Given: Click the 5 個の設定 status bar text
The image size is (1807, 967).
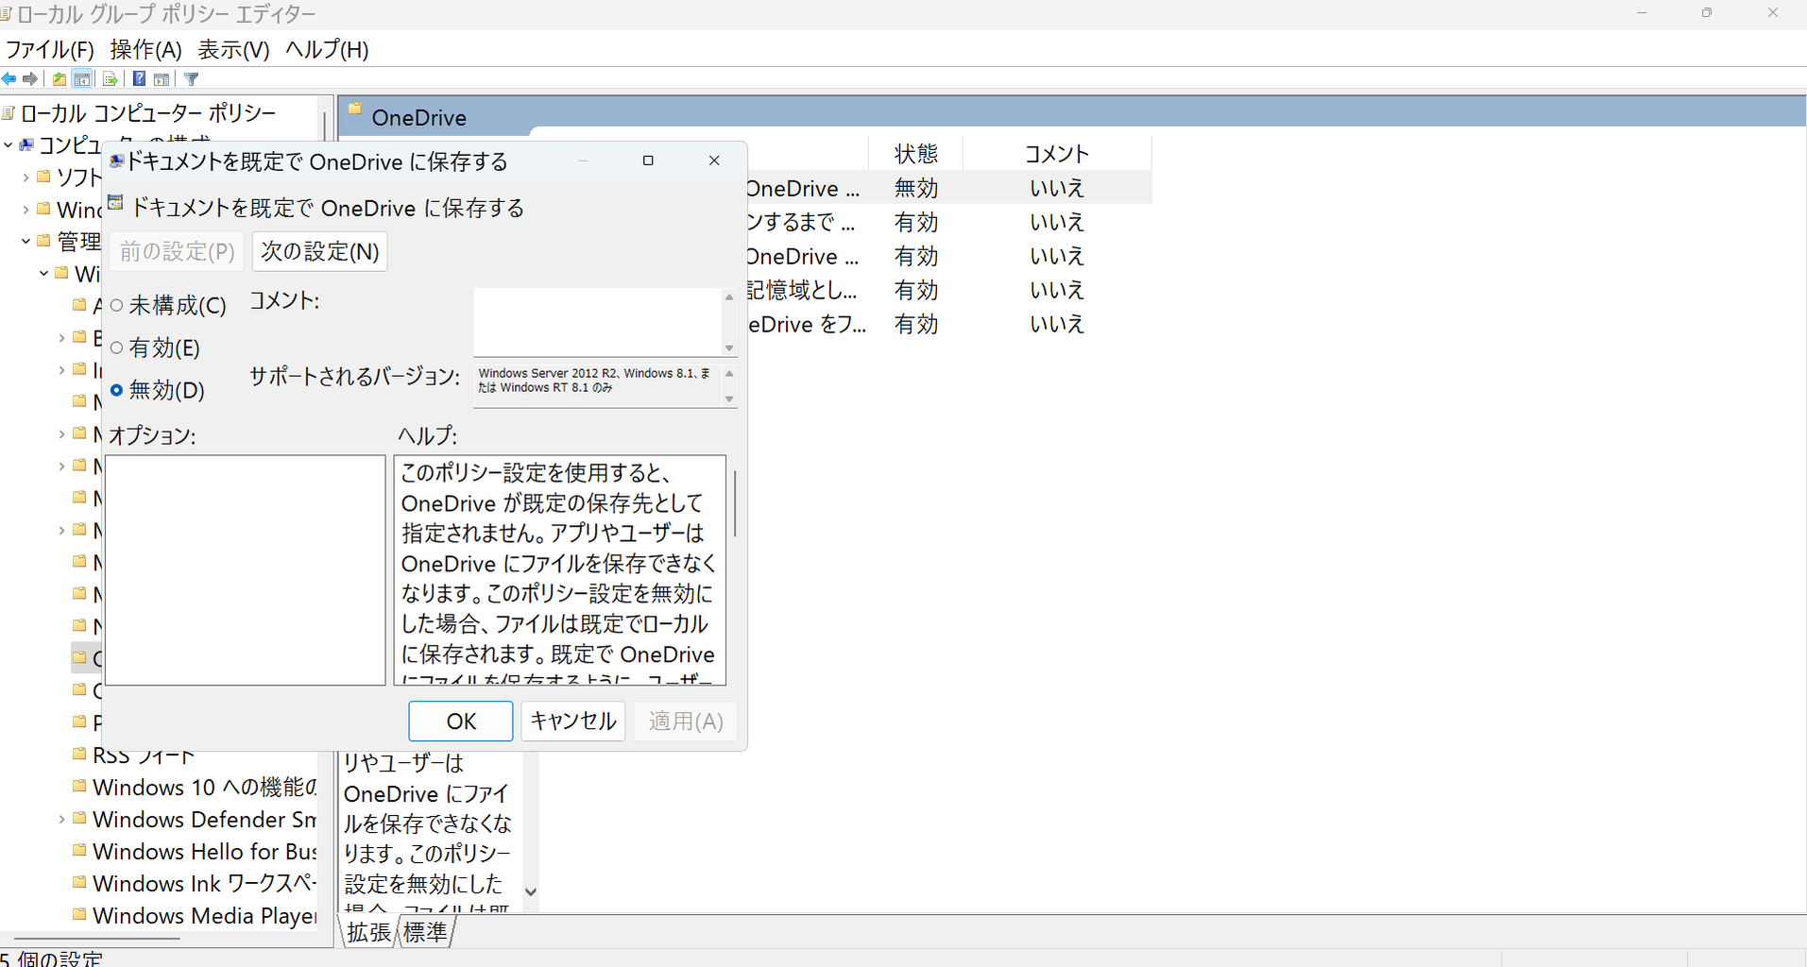Looking at the screenshot, I should point(52,959).
